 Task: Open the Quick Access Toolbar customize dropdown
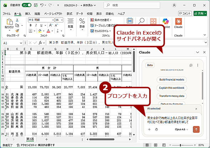coord(58,5)
